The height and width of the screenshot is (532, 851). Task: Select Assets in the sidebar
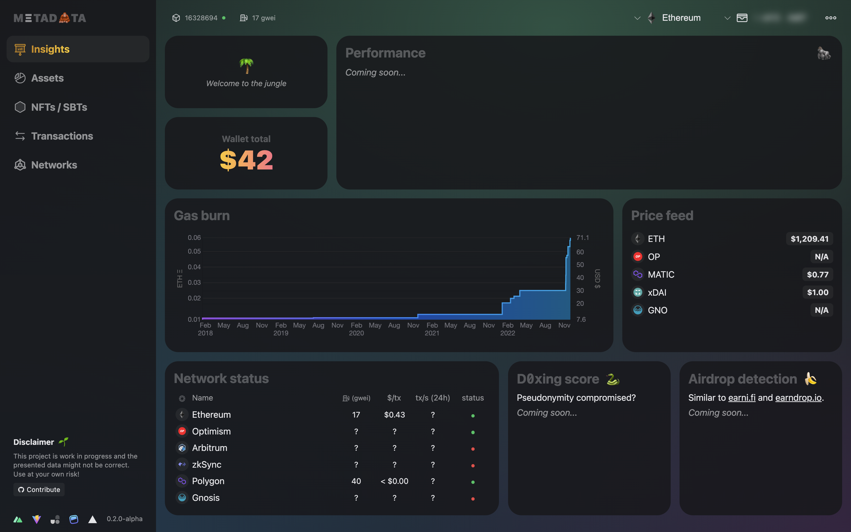[x=47, y=78]
